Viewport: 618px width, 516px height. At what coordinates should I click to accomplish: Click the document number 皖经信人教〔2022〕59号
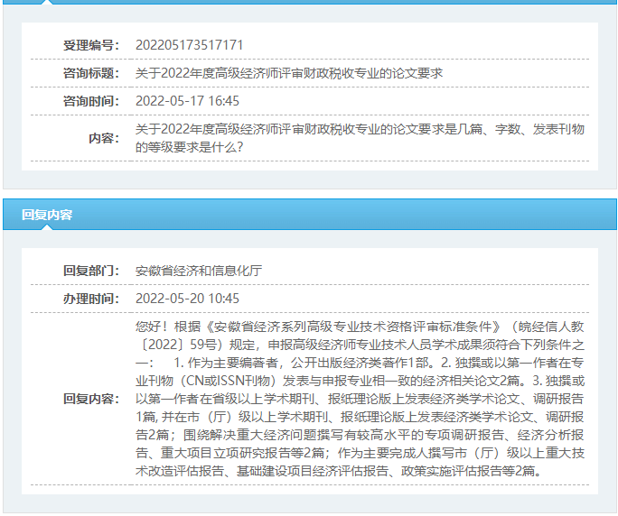[542, 327]
